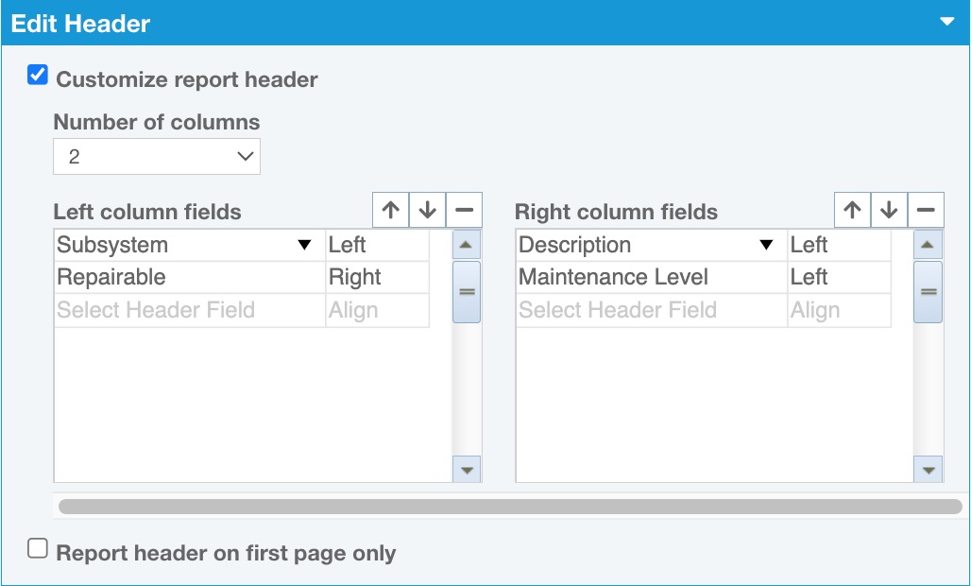Image resolution: width=971 pixels, height=586 pixels.
Task: Collapse the Edit Header panel
Action: (x=947, y=22)
